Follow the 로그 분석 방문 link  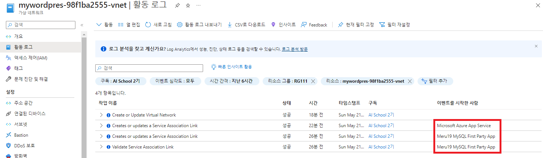pyautogui.click(x=295, y=49)
